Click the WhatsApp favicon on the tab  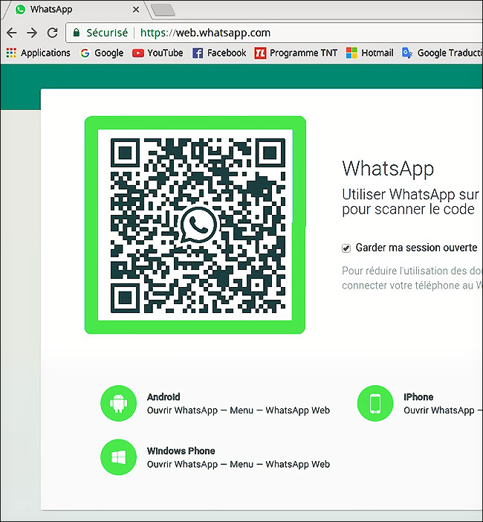[x=20, y=10]
